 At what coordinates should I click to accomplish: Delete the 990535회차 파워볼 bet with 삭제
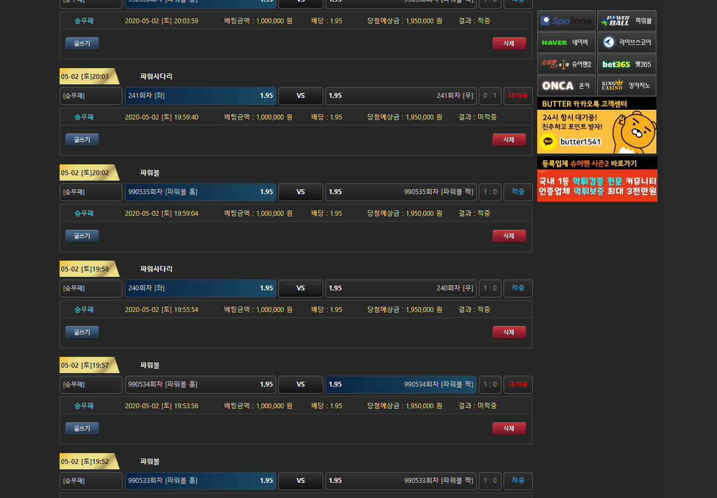pos(509,236)
